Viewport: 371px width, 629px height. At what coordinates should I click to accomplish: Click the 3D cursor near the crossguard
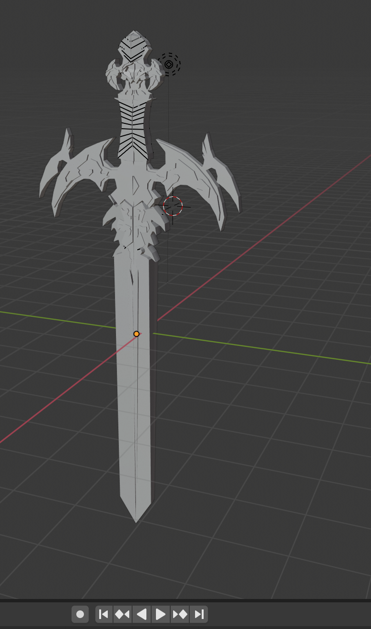173,206
